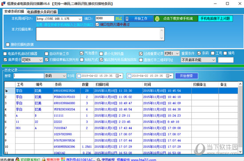Viewport: 244px width, 161px height.
Task: Click the history search text box
Action: (x=29, y=76)
